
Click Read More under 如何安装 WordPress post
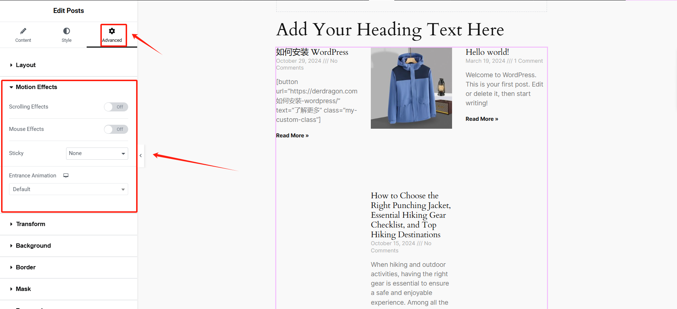pos(292,136)
